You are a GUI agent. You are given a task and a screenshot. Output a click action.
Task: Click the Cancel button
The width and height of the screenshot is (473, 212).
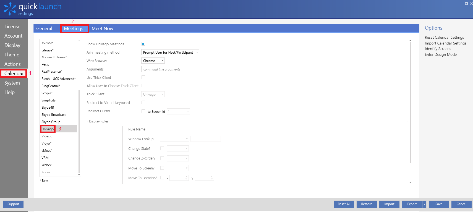click(461, 204)
